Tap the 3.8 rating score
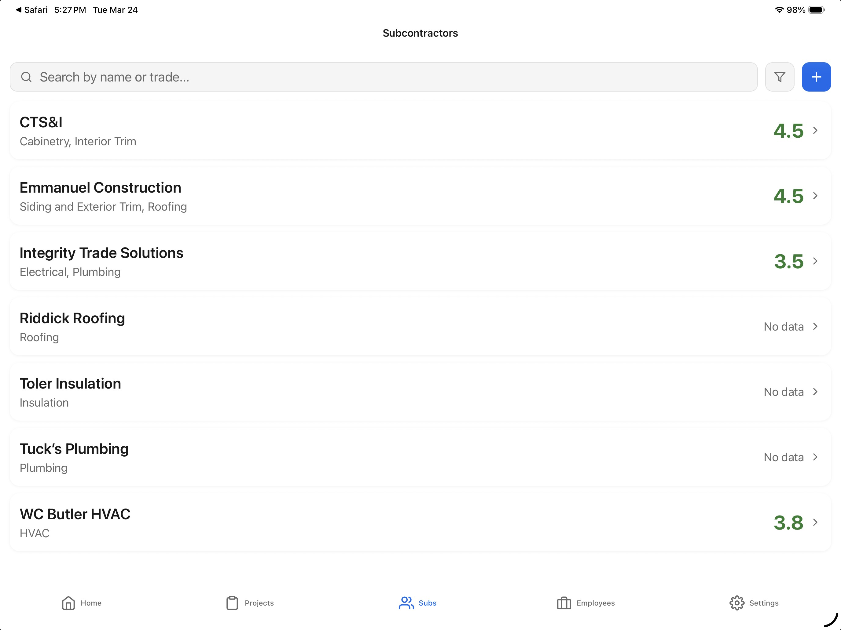Screen dimensions: 841x630 (788, 523)
